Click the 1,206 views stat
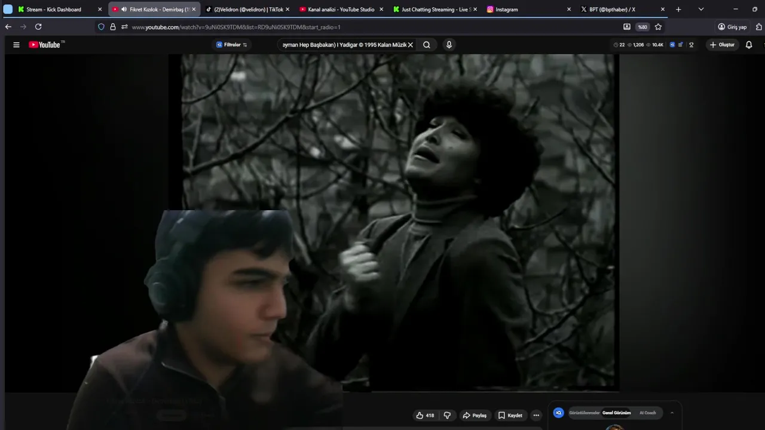765x430 pixels. 636,45
